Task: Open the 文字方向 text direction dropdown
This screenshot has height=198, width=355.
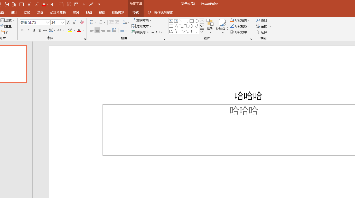Action: pyautogui.click(x=142, y=20)
